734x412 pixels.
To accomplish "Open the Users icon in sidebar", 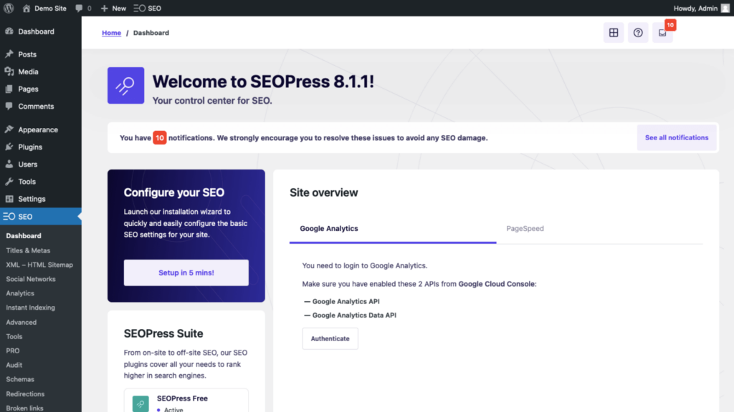I will (9, 164).
